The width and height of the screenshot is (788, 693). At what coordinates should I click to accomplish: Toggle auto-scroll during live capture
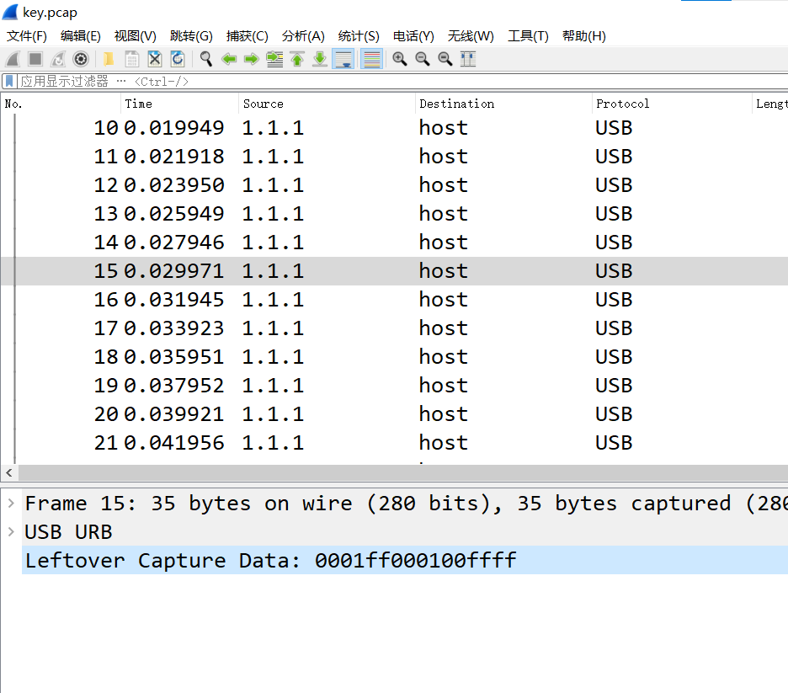[343, 59]
